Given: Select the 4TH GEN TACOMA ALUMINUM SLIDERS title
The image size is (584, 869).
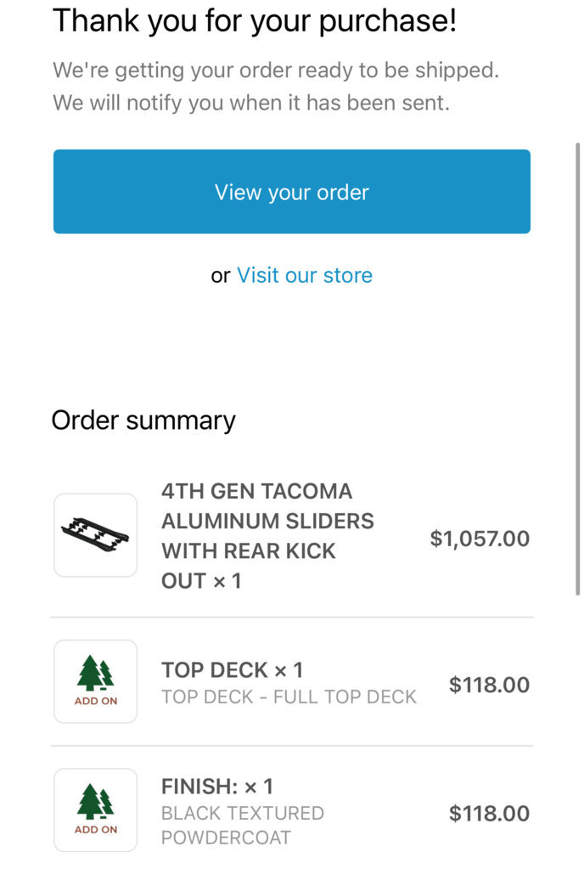Looking at the screenshot, I should point(268,536).
